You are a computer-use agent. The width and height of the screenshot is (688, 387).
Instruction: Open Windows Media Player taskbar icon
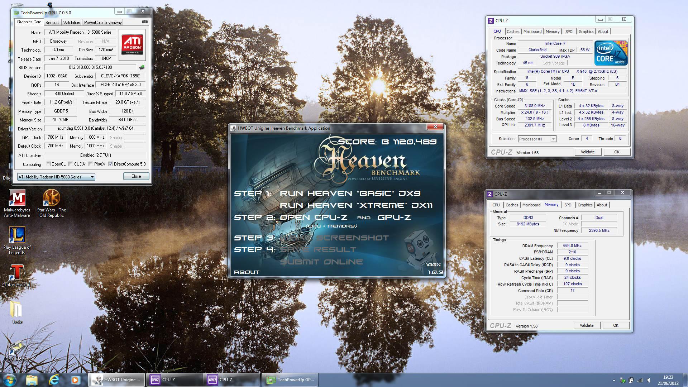tap(75, 380)
